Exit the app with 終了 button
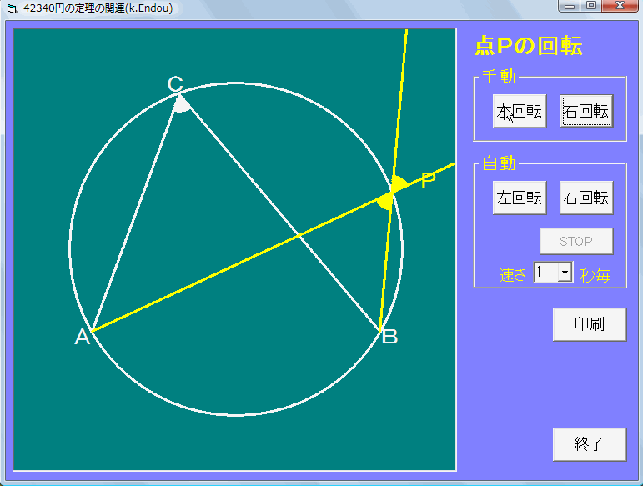Image resolution: width=643 pixels, height=486 pixels. click(590, 444)
